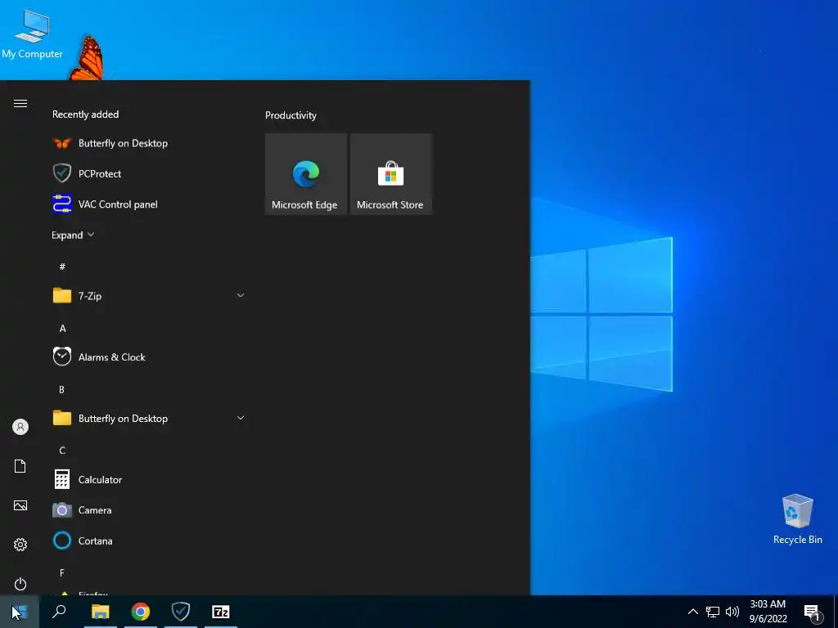Click the 'A' letter heading
Viewport: 838px width, 628px height.
(x=62, y=329)
